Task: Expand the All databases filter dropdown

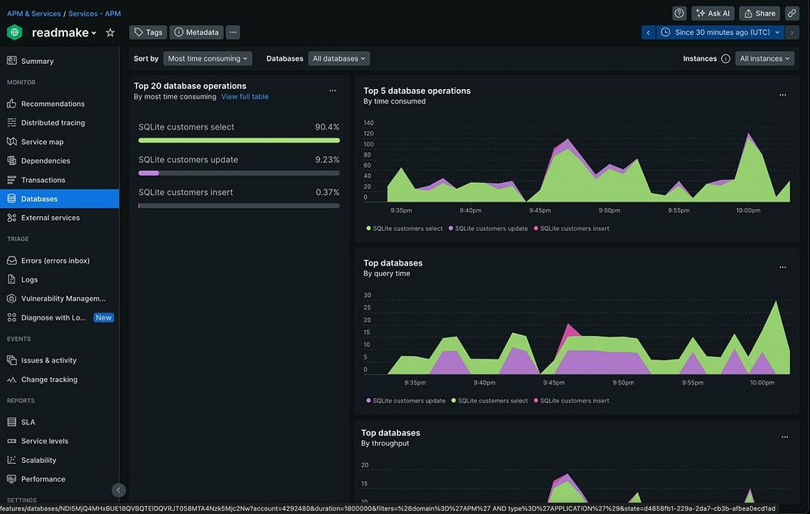Action: coord(339,58)
